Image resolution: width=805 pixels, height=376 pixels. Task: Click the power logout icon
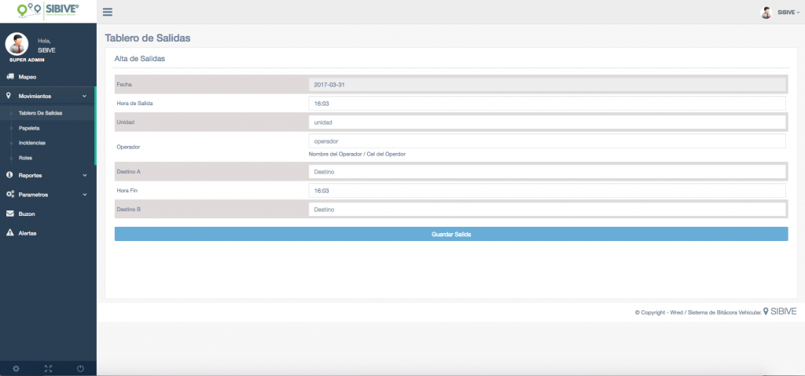click(80, 368)
